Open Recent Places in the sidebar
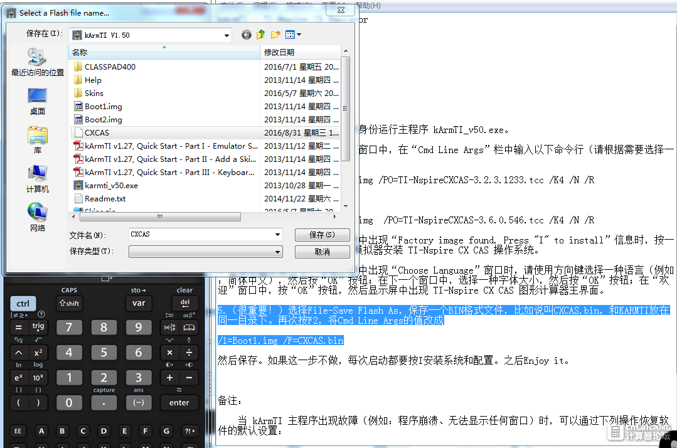 [37, 62]
